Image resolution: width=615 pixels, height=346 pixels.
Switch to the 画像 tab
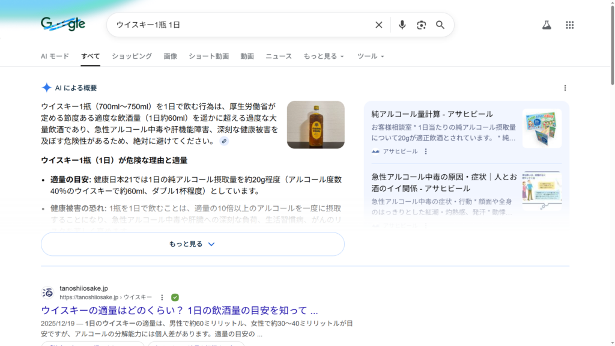pos(170,56)
